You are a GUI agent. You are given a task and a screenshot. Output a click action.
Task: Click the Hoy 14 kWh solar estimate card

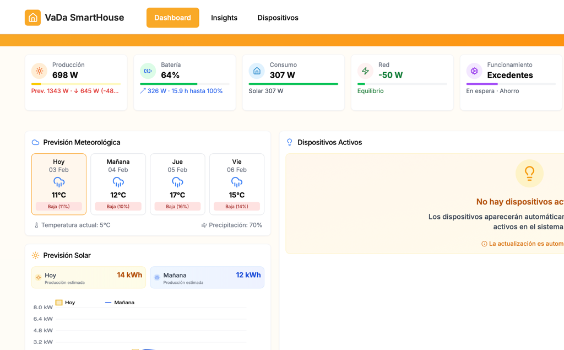89,278
